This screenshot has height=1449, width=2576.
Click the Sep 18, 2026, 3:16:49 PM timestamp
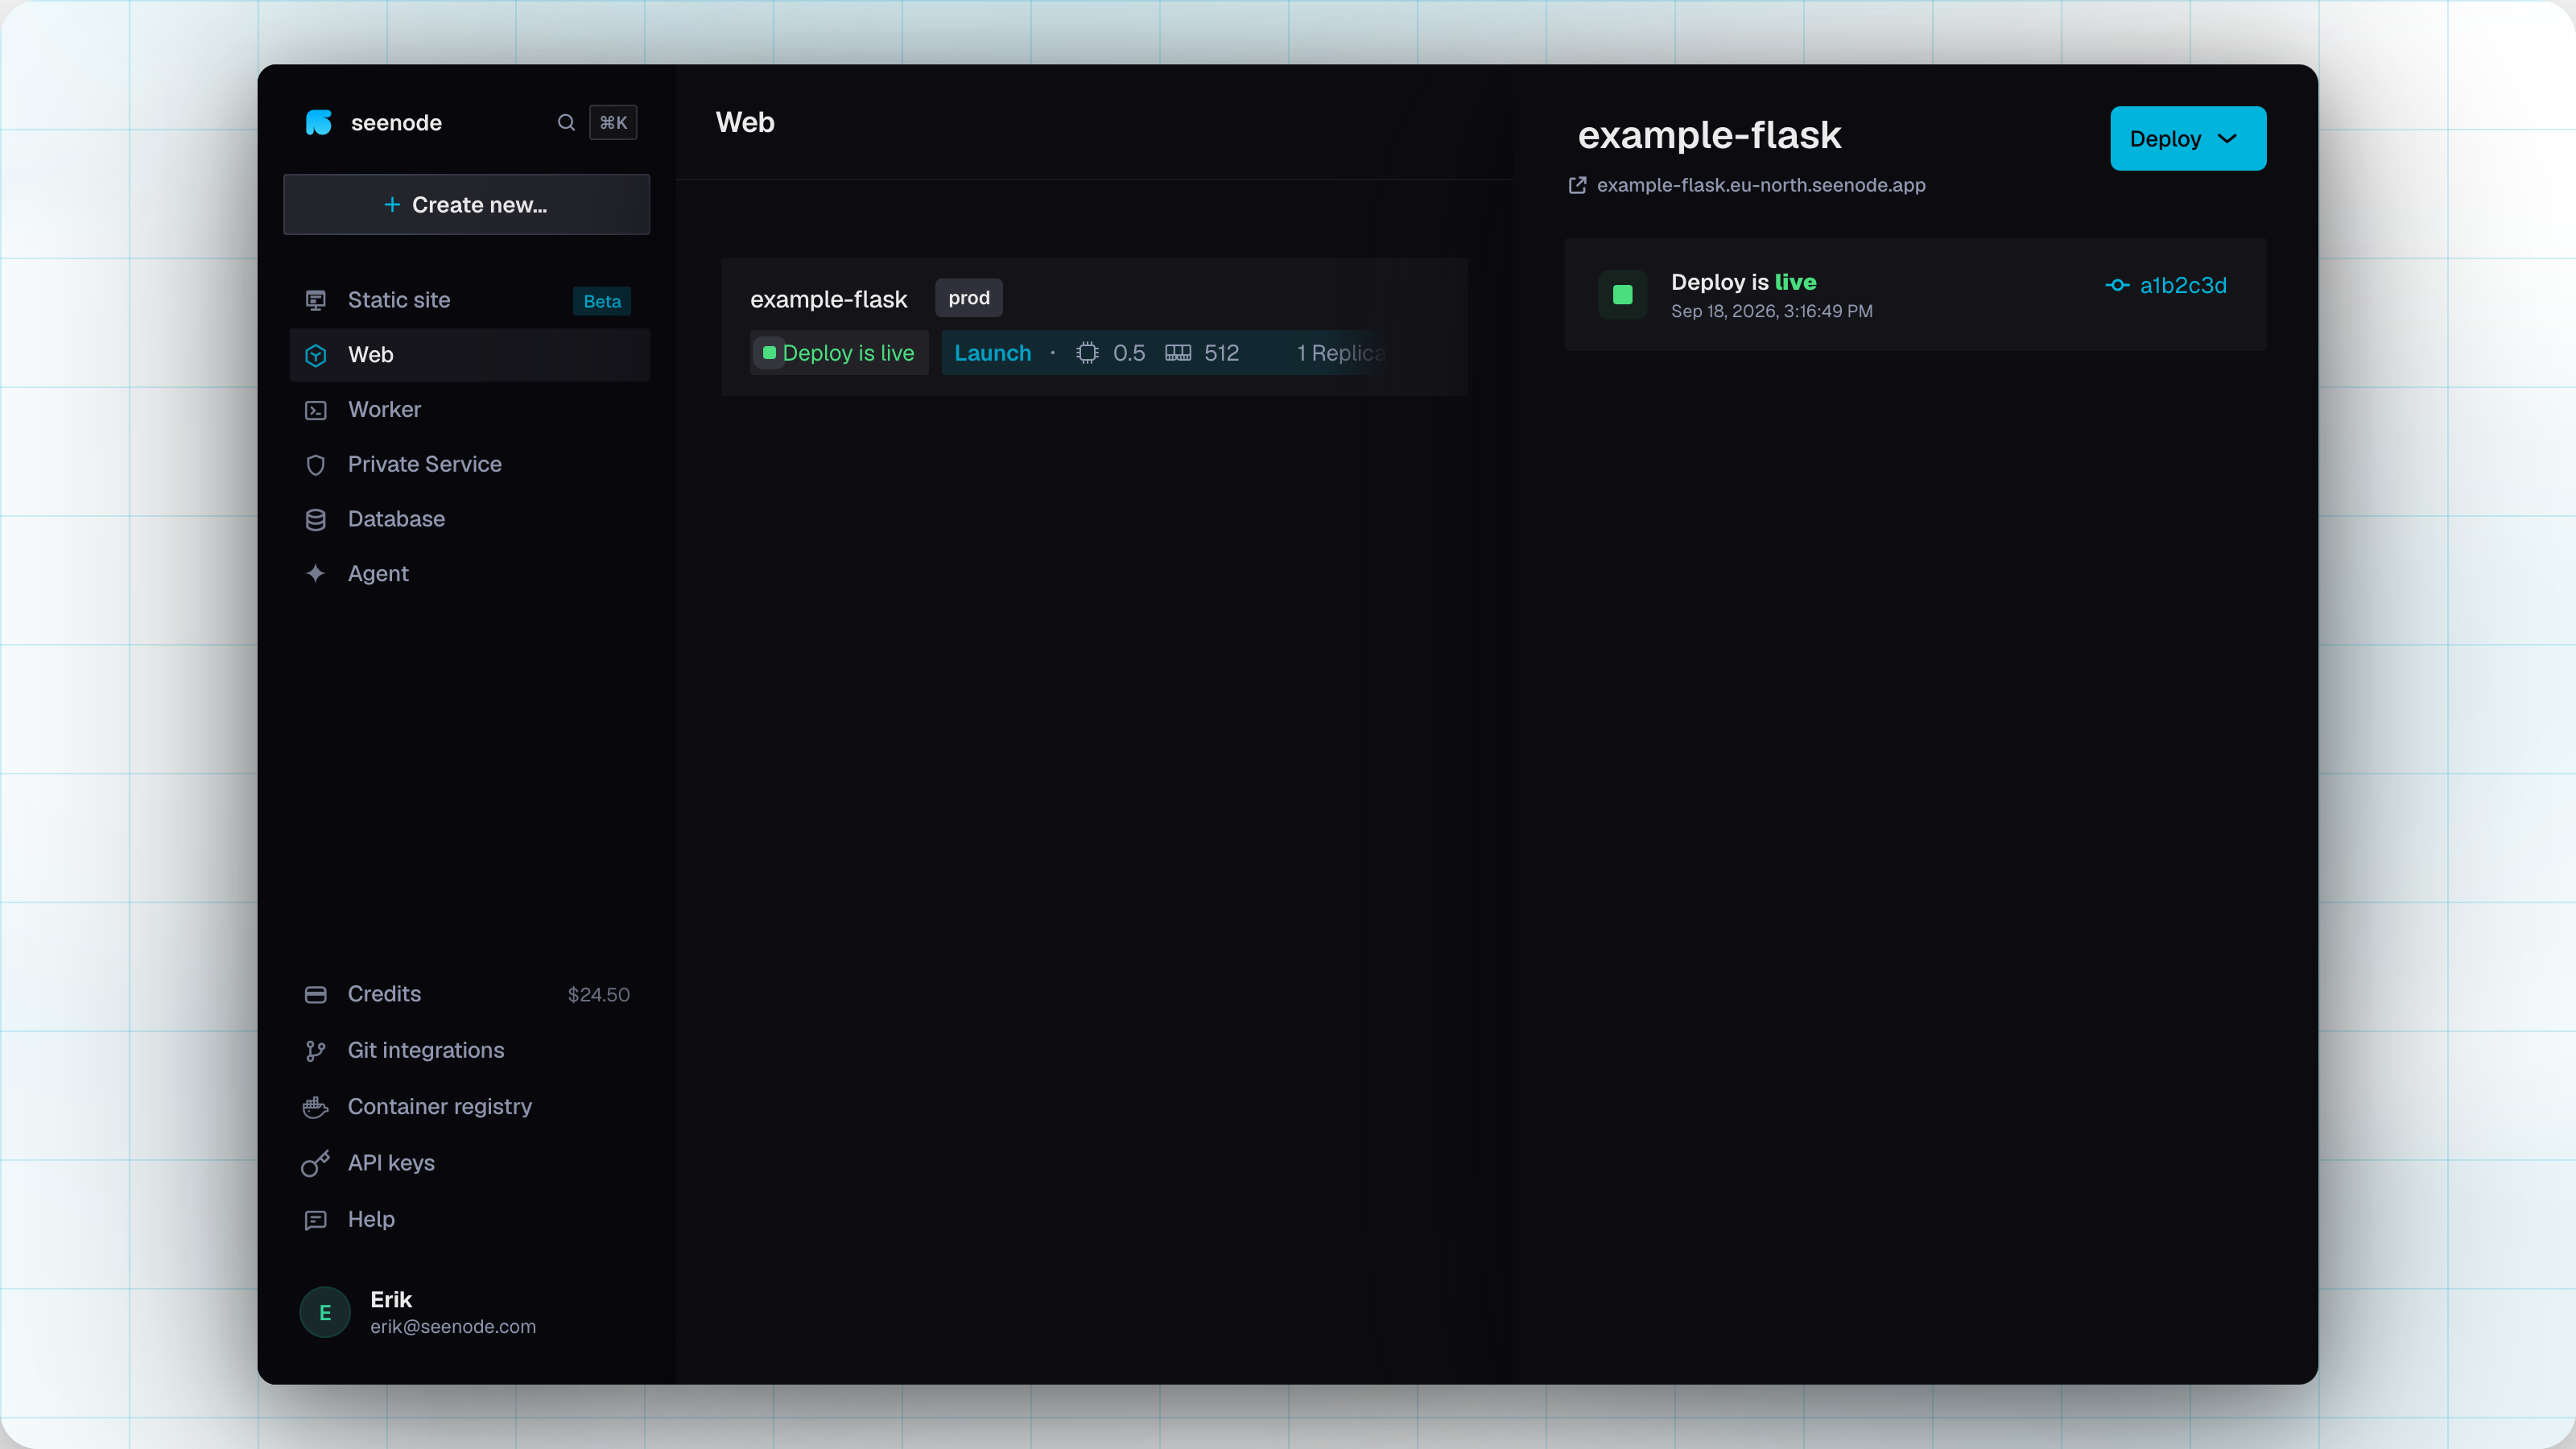point(1771,311)
